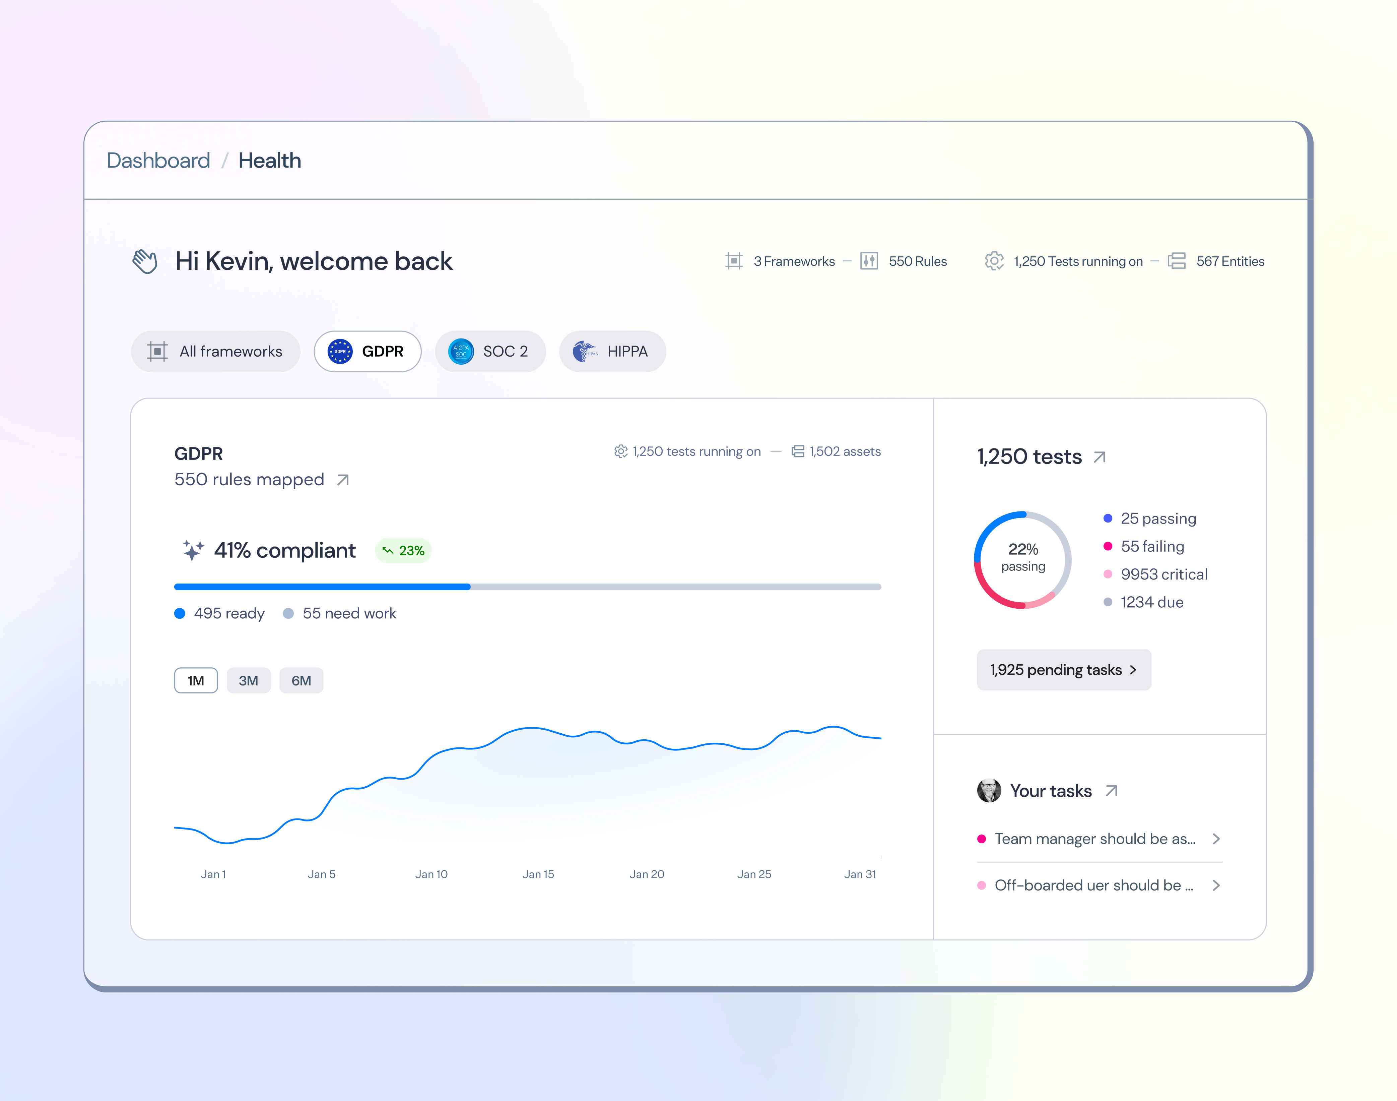The height and width of the screenshot is (1101, 1397).
Task: Click the entities icon next to 567 Entities
Action: click(x=1177, y=261)
